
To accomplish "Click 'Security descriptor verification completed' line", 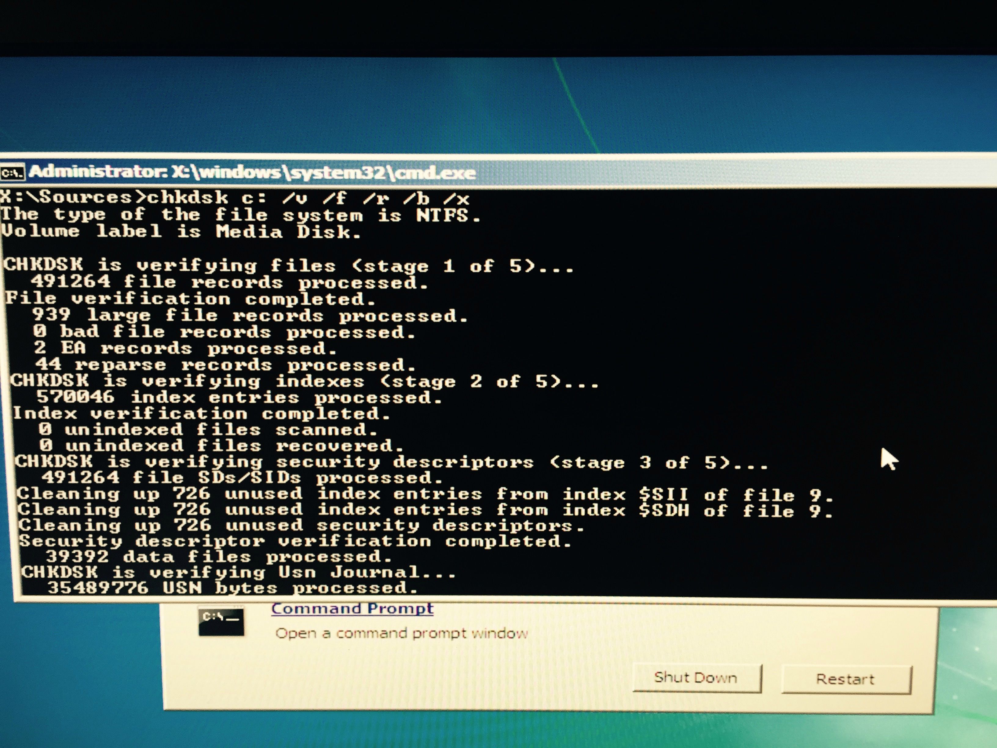I will 296,541.
